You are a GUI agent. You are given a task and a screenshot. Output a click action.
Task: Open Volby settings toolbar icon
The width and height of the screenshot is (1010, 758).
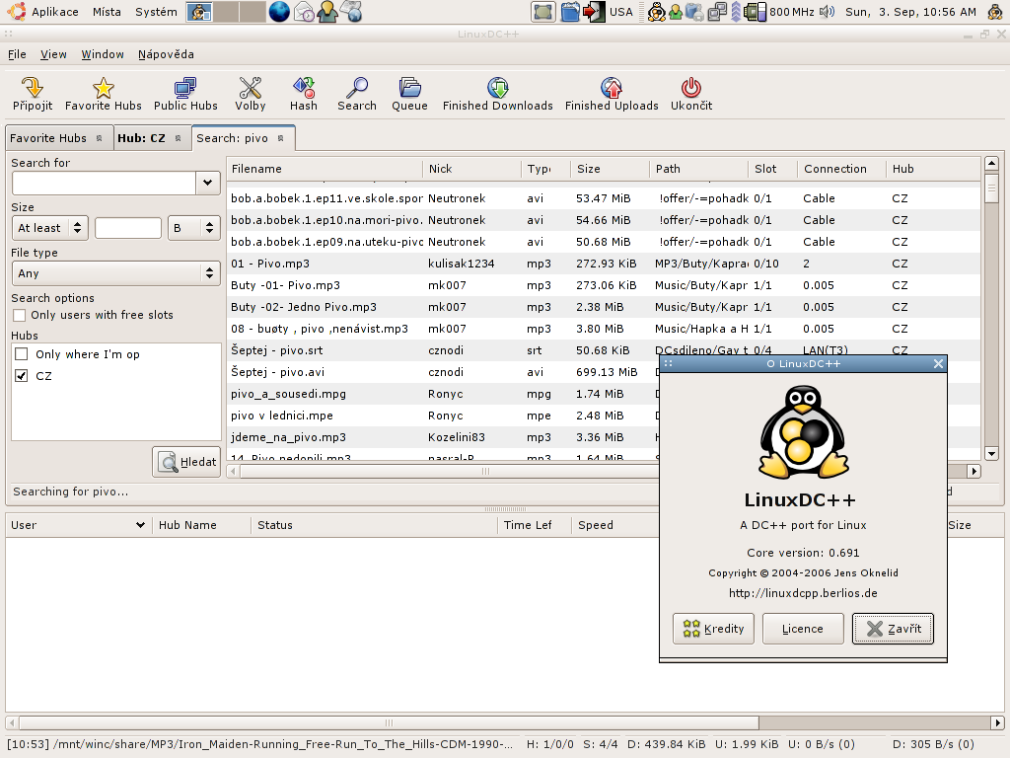click(x=250, y=94)
